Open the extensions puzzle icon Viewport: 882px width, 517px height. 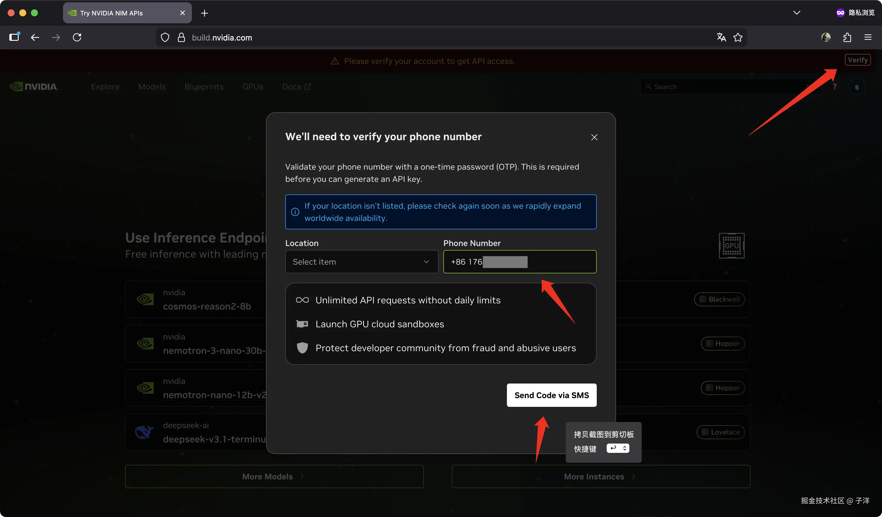pyautogui.click(x=847, y=37)
